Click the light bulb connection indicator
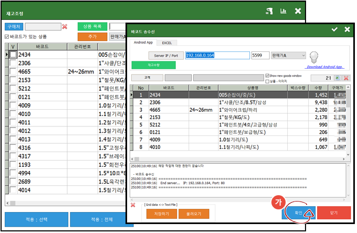This screenshot has width=357, height=233. point(314,57)
